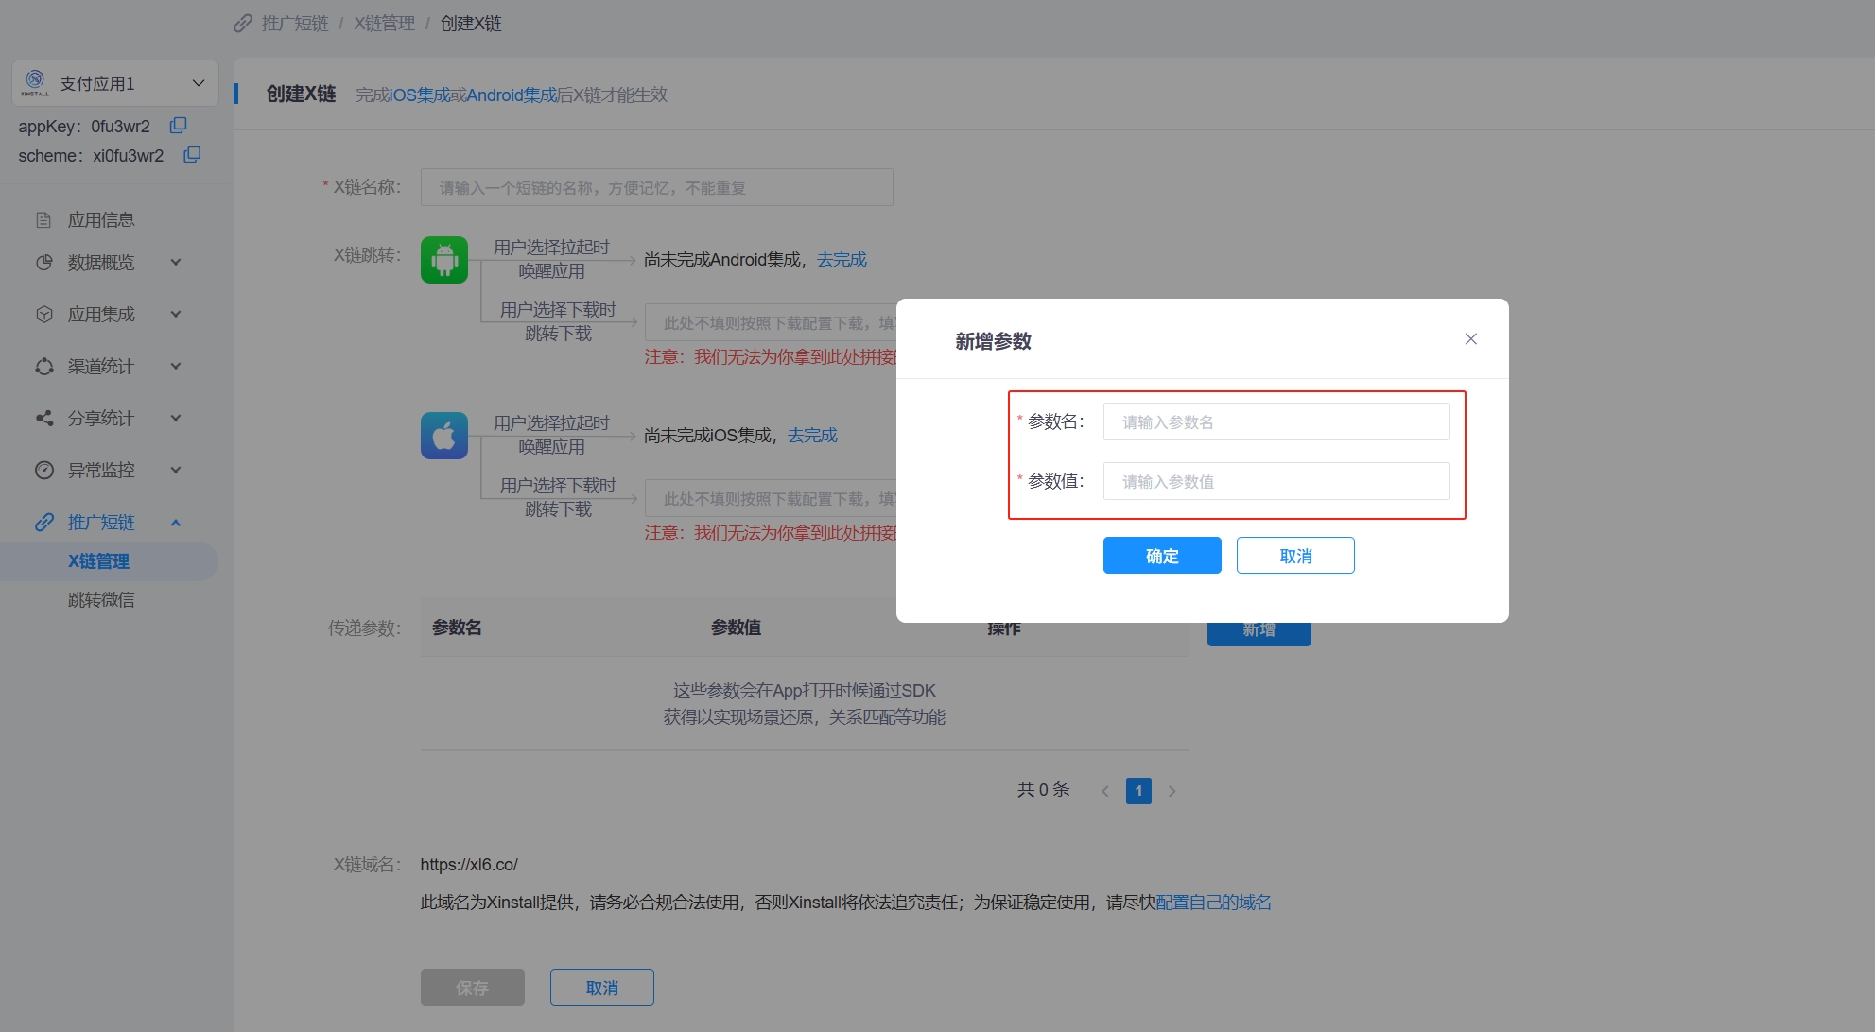This screenshot has height=1032, width=1875.
Task: Select X链管理 submenu item
Action: point(109,561)
